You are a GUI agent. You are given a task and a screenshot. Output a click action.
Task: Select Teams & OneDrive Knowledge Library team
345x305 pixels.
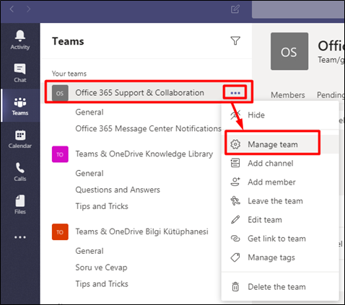click(x=144, y=154)
